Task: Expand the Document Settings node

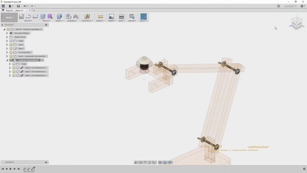Action: (x=7, y=33)
